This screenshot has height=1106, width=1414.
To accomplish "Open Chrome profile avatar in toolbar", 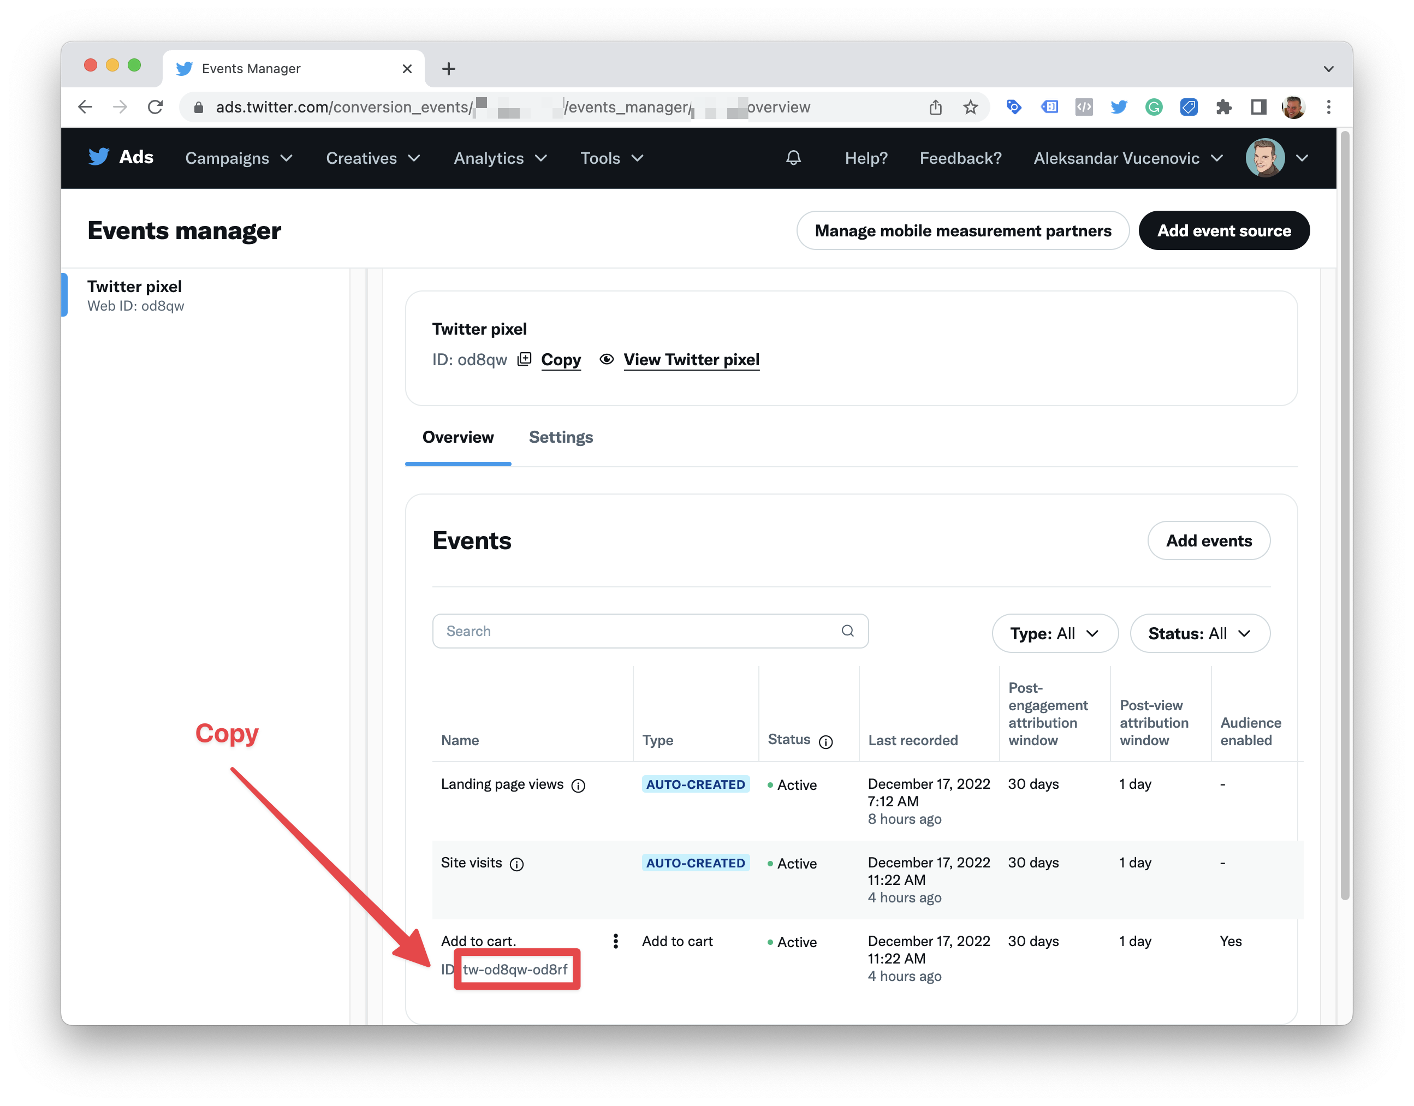I will coord(1293,107).
